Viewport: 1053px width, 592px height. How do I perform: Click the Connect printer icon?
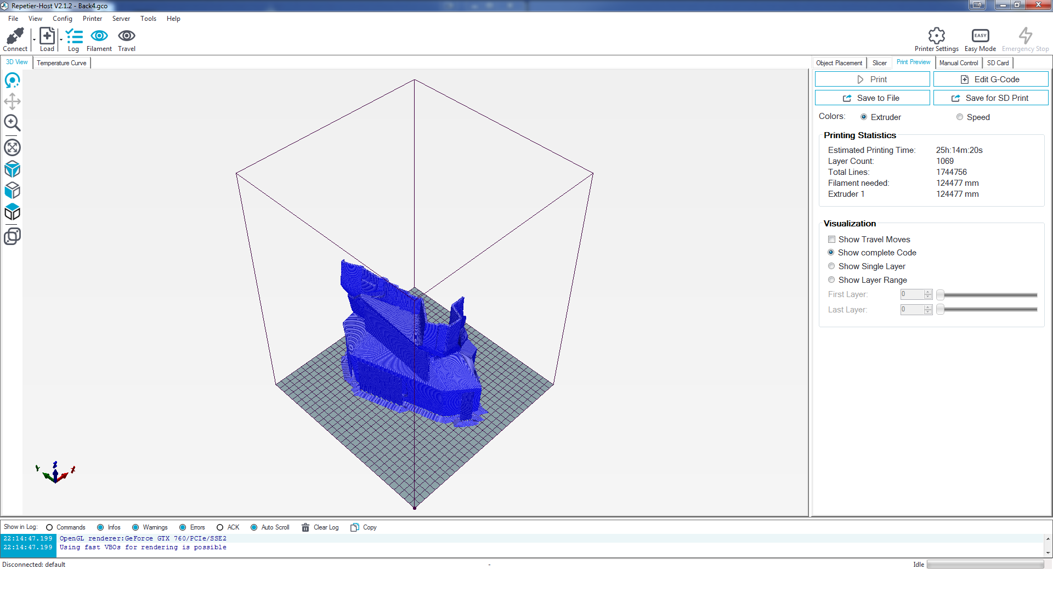click(15, 37)
